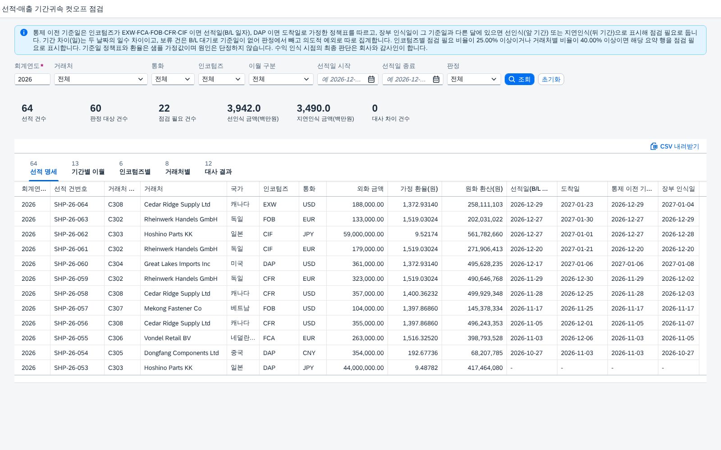Click the 인코텀즈 column header

coord(279,189)
